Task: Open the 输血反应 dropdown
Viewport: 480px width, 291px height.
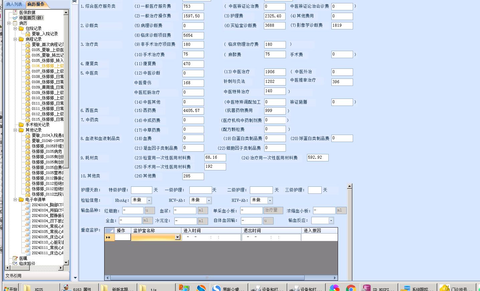Action: pyautogui.click(x=331, y=221)
